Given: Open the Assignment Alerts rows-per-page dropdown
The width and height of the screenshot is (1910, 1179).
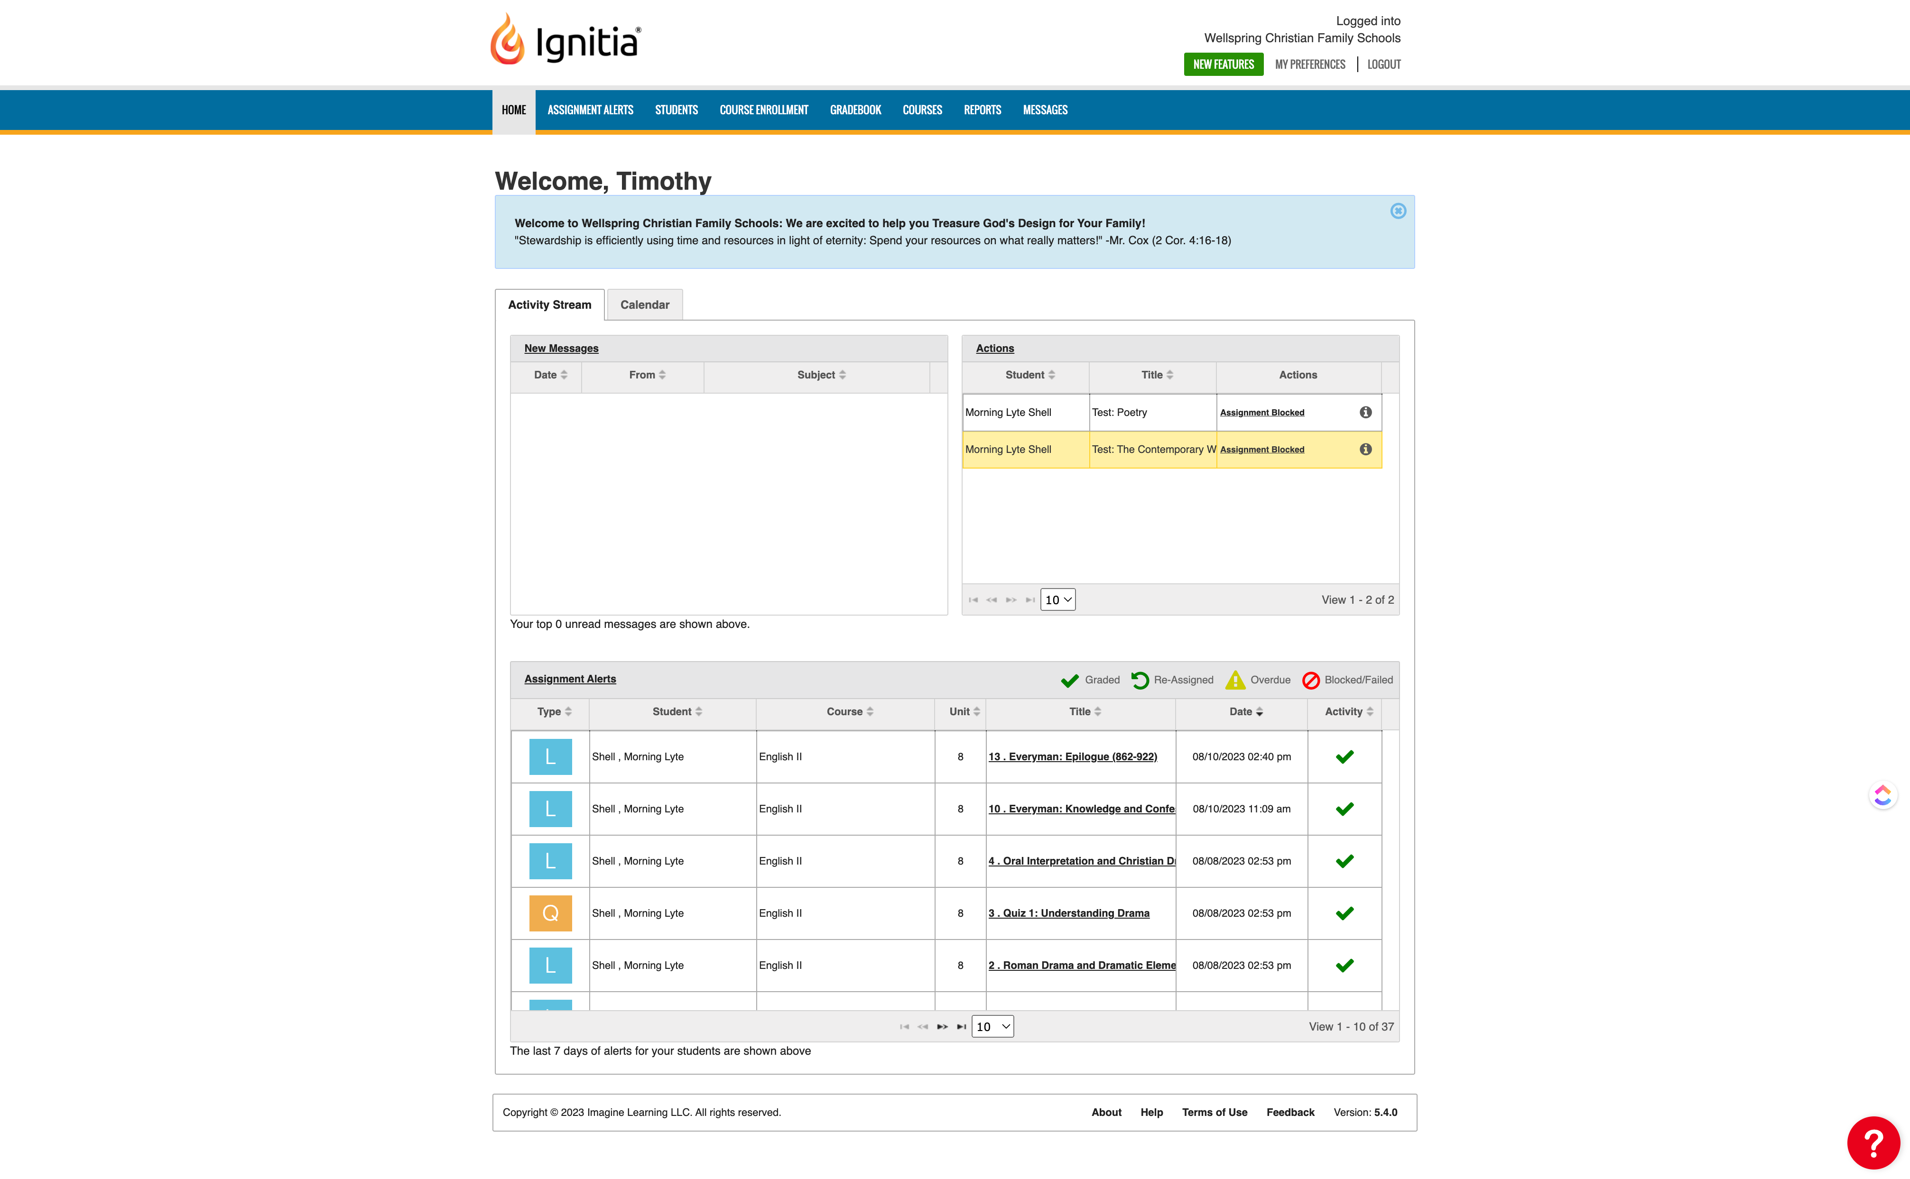Looking at the screenshot, I should [x=992, y=1027].
